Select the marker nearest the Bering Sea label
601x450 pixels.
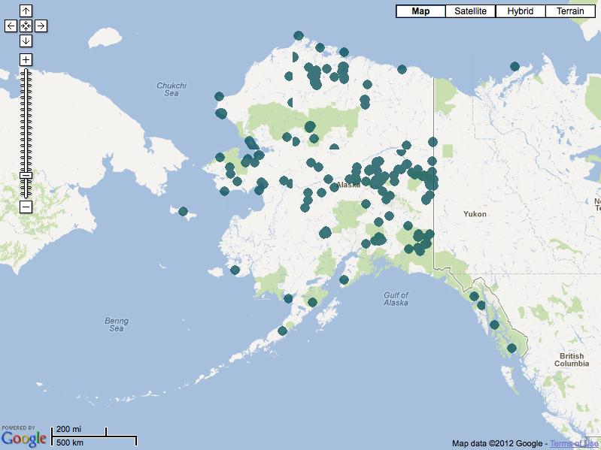coord(235,270)
